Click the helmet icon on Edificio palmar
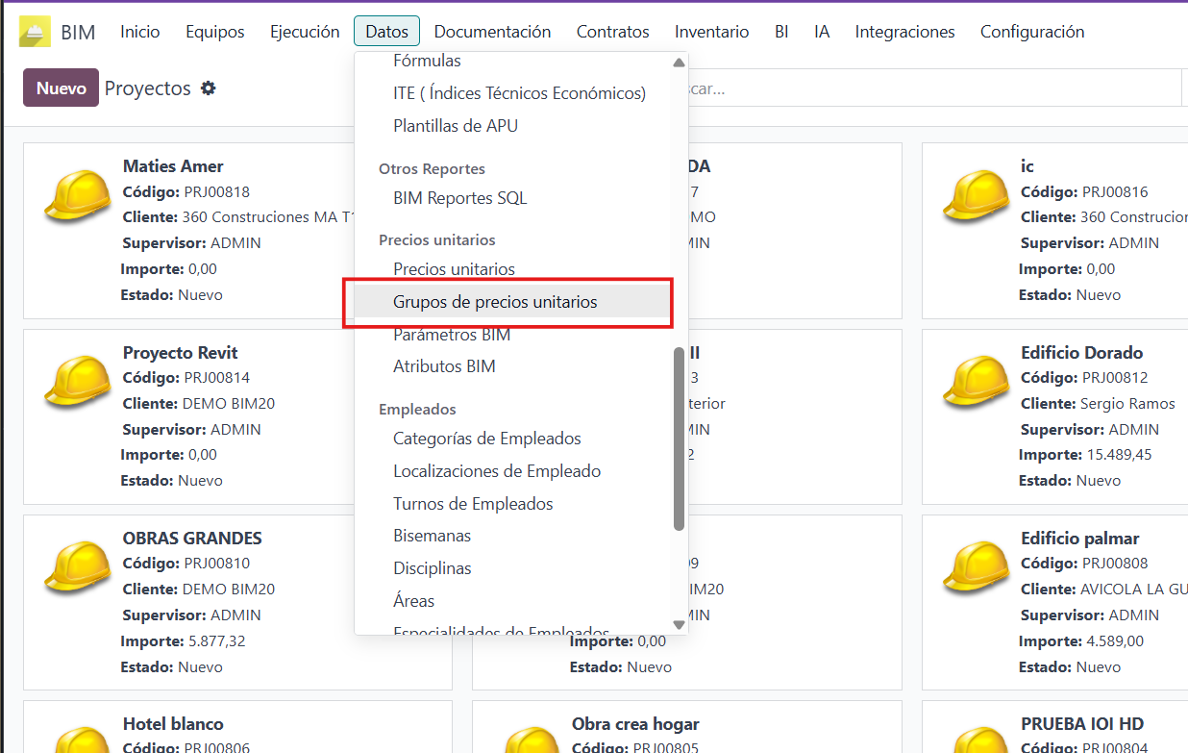 (x=977, y=567)
